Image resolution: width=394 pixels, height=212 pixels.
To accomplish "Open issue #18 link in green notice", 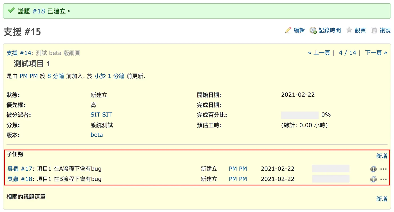I will click(x=39, y=11).
